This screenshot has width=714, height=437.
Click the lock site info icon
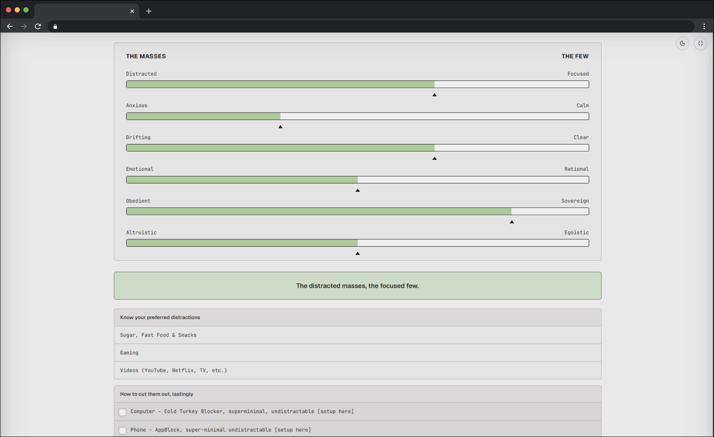coord(55,27)
